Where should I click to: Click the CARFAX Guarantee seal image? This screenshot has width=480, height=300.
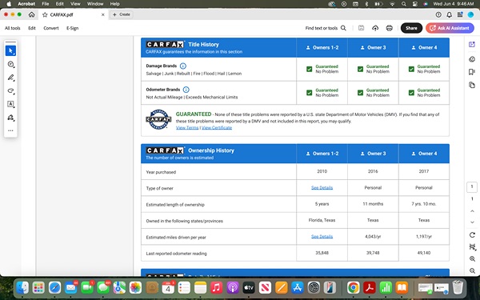click(x=158, y=119)
